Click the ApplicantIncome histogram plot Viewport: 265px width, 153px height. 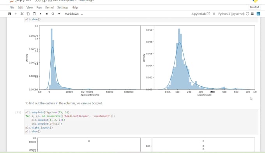point(90,57)
